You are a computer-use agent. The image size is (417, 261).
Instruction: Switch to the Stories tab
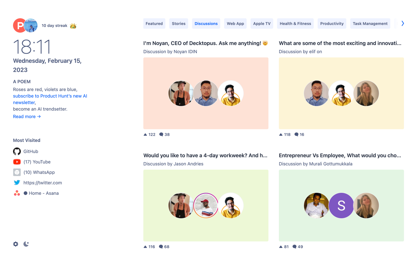point(179,23)
